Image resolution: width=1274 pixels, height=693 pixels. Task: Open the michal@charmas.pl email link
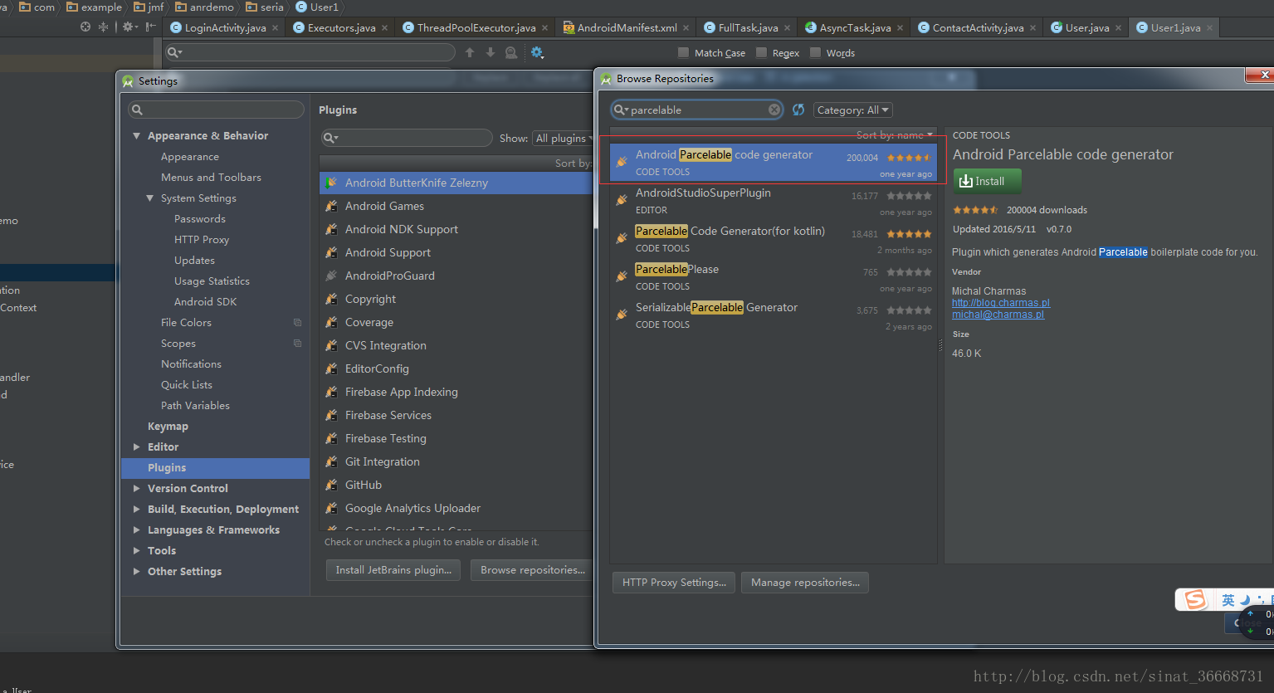(998, 315)
